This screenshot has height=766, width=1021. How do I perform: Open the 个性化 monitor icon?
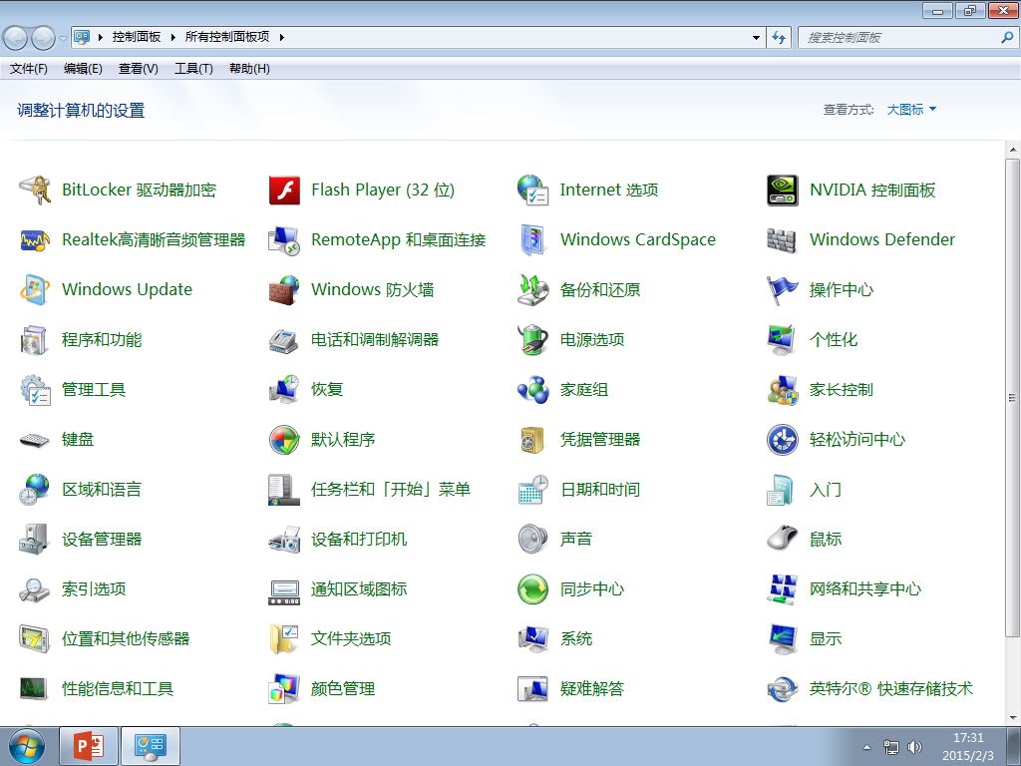tap(782, 340)
